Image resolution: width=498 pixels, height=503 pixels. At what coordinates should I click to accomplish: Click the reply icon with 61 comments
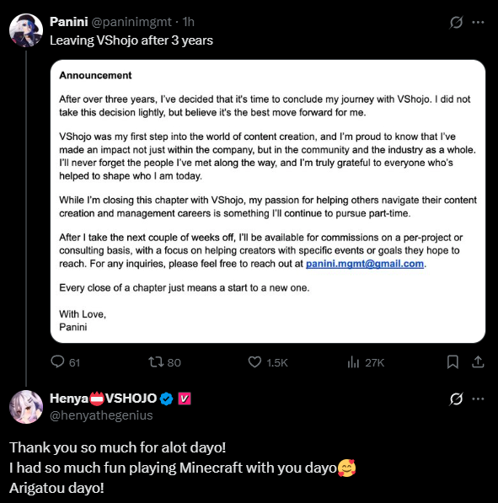58,362
